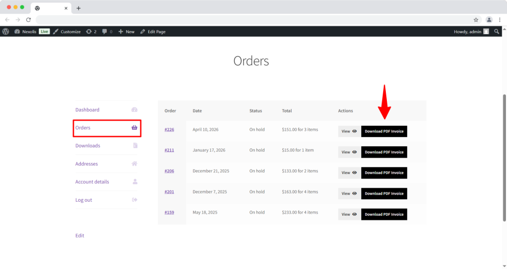This screenshot has width=507, height=269.
Task: Open the Addresses account link
Action: point(86,163)
